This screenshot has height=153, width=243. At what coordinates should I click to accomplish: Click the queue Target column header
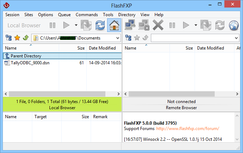point(47,117)
